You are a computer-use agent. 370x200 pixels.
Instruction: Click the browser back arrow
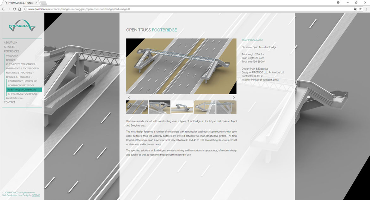pos(3,9)
